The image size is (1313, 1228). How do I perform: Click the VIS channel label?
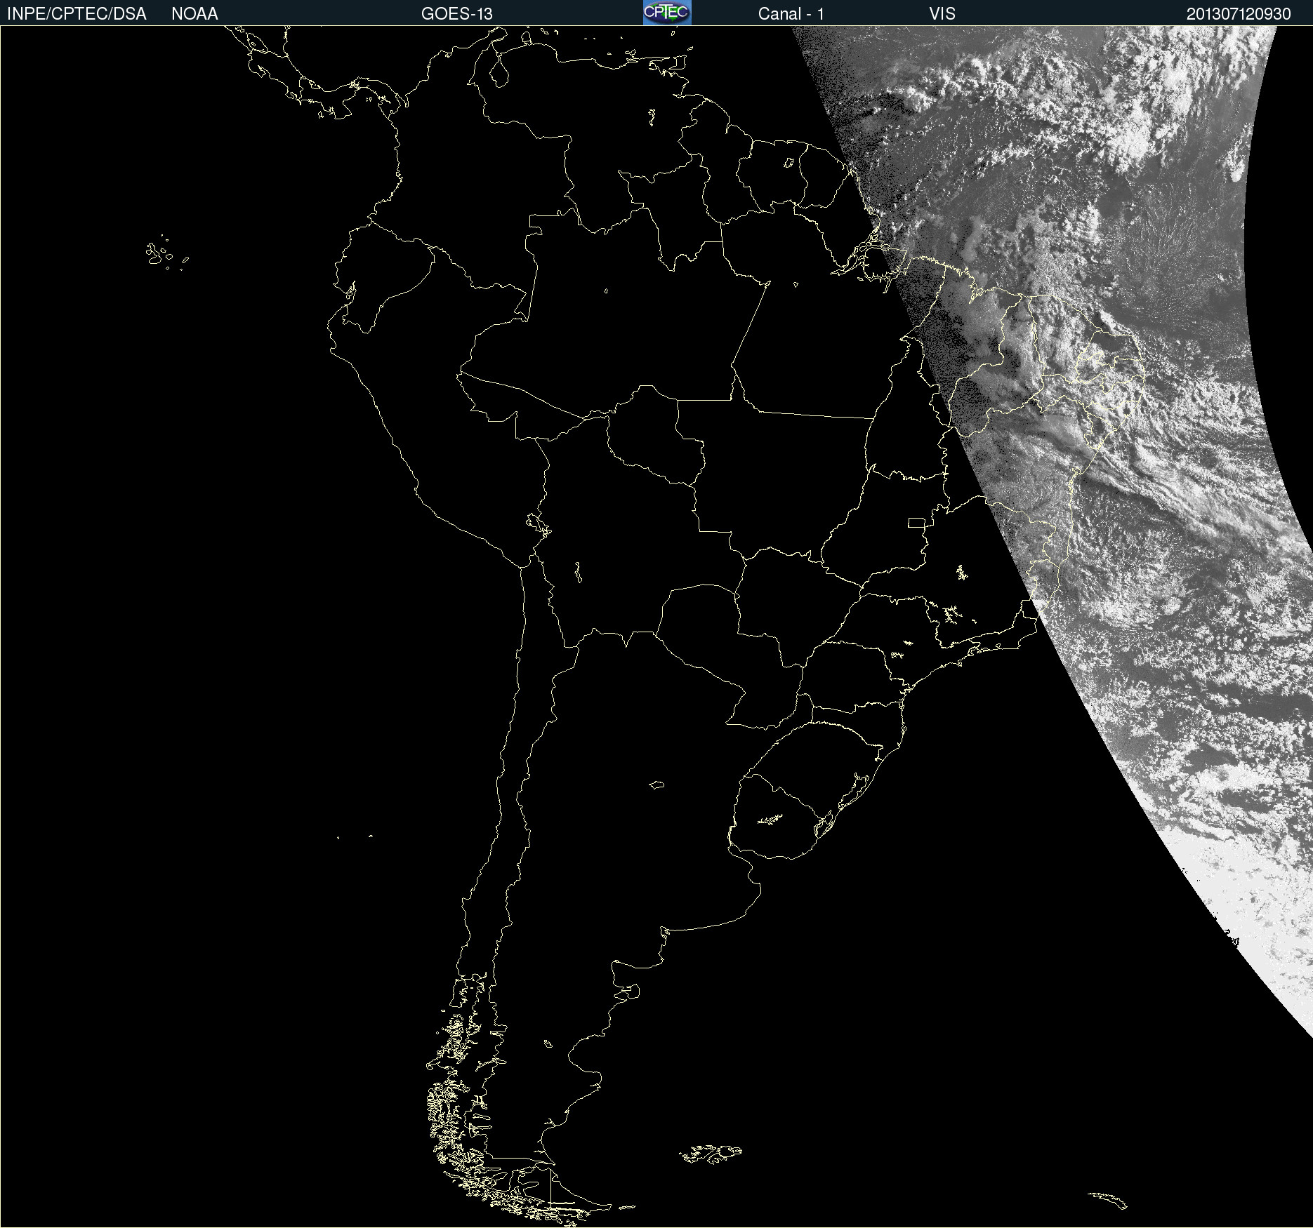pyautogui.click(x=942, y=14)
